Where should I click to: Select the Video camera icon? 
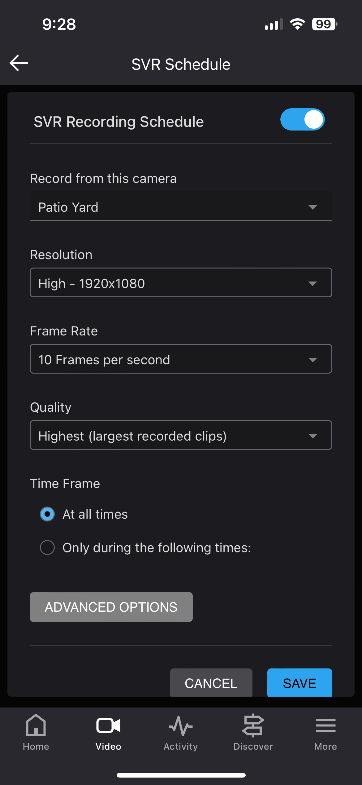point(108,725)
